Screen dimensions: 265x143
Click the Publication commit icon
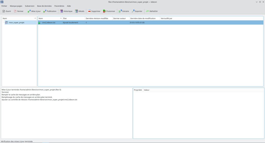(45, 11)
